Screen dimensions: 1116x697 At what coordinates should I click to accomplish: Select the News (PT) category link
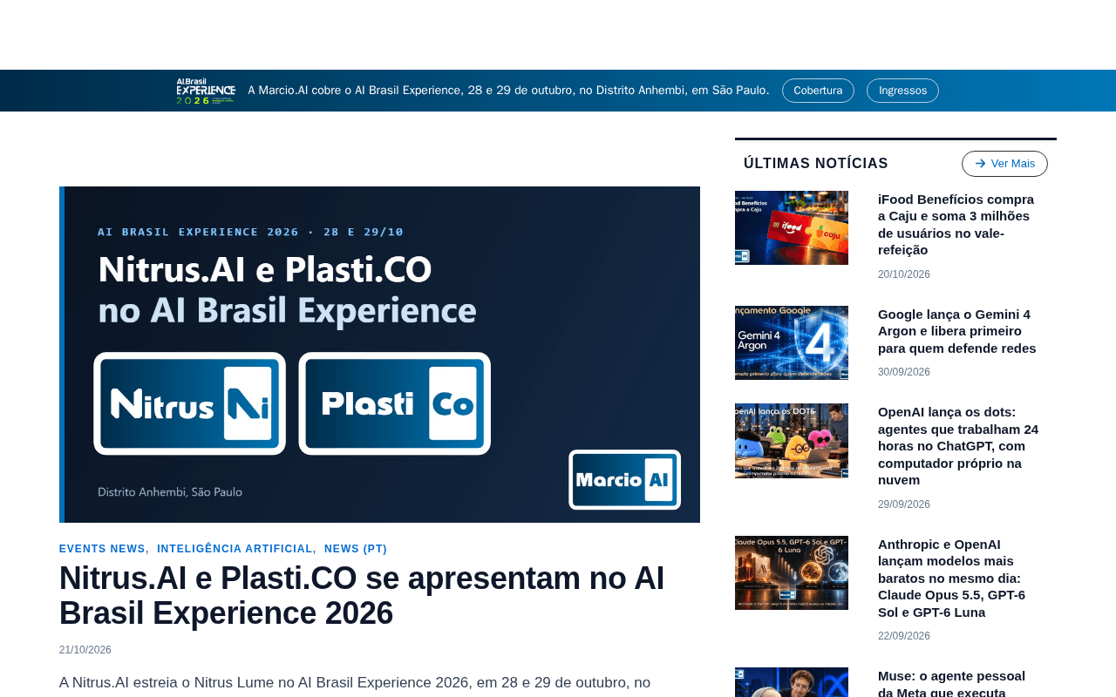click(356, 549)
